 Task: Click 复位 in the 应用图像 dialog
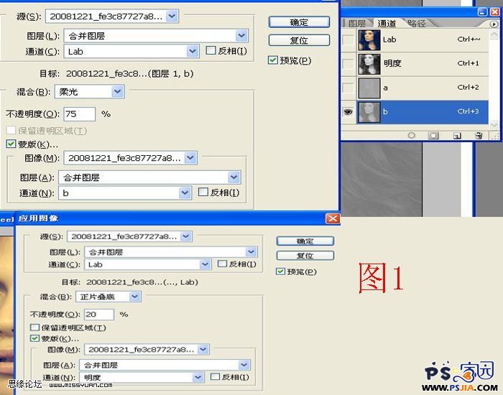pyautogui.click(x=305, y=256)
